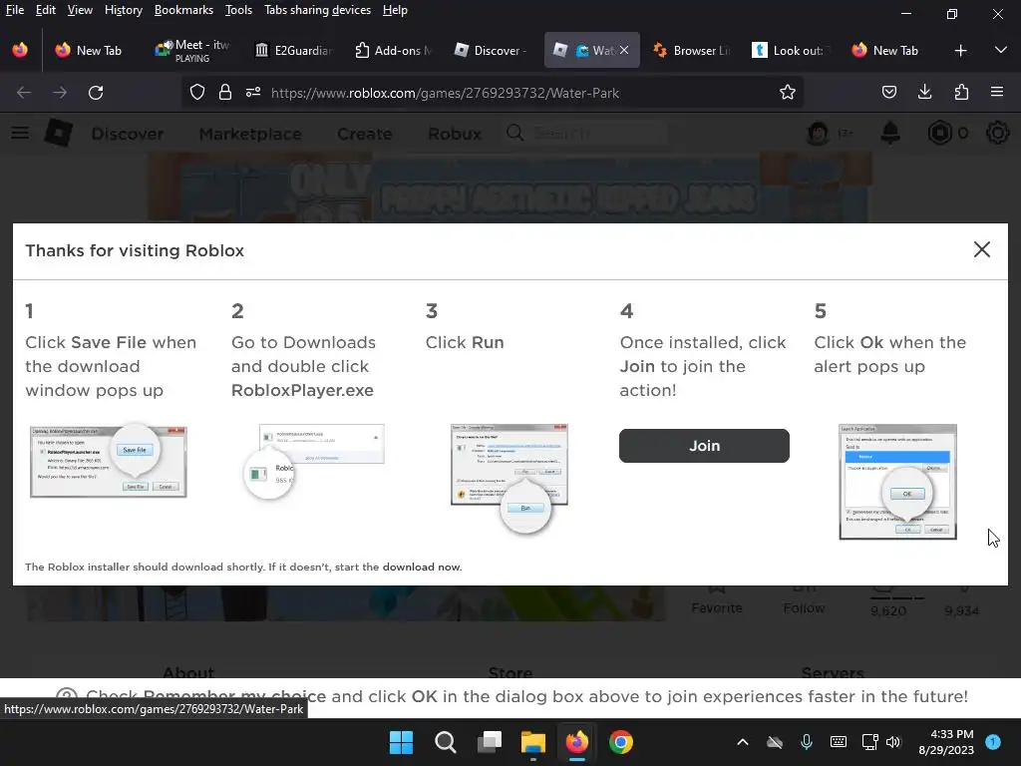Click the Roblox search magnifier
1021x766 pixels.
point(515,133)
